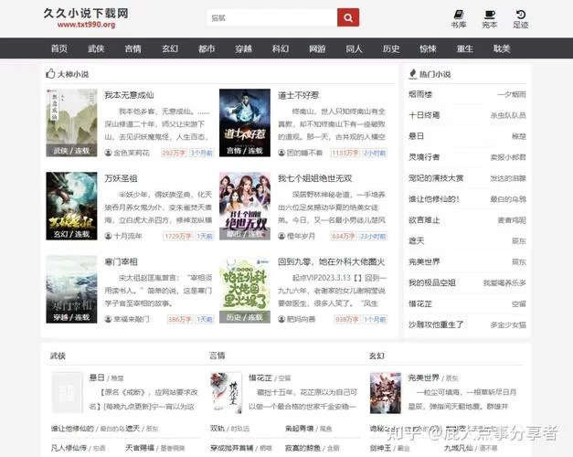Open 惜花芷 in hot novels list

click(420, 303)
